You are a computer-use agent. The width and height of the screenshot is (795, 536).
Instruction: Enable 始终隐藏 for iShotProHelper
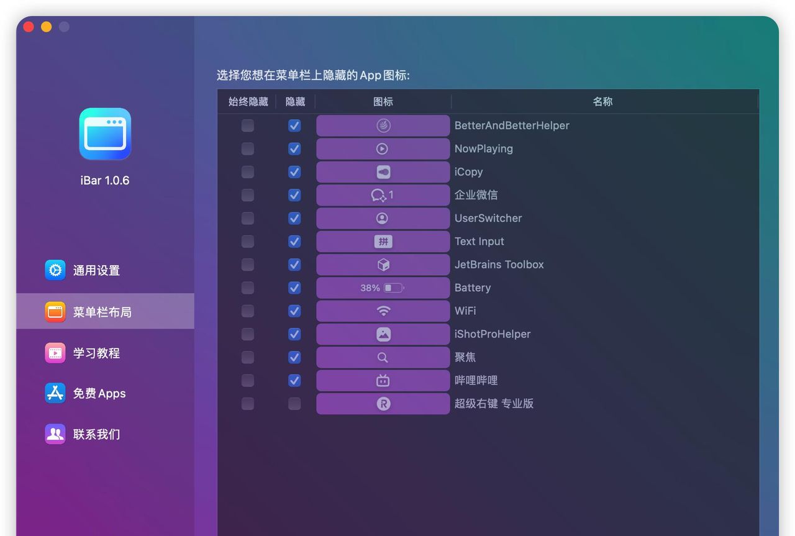[x=248, y=334]
